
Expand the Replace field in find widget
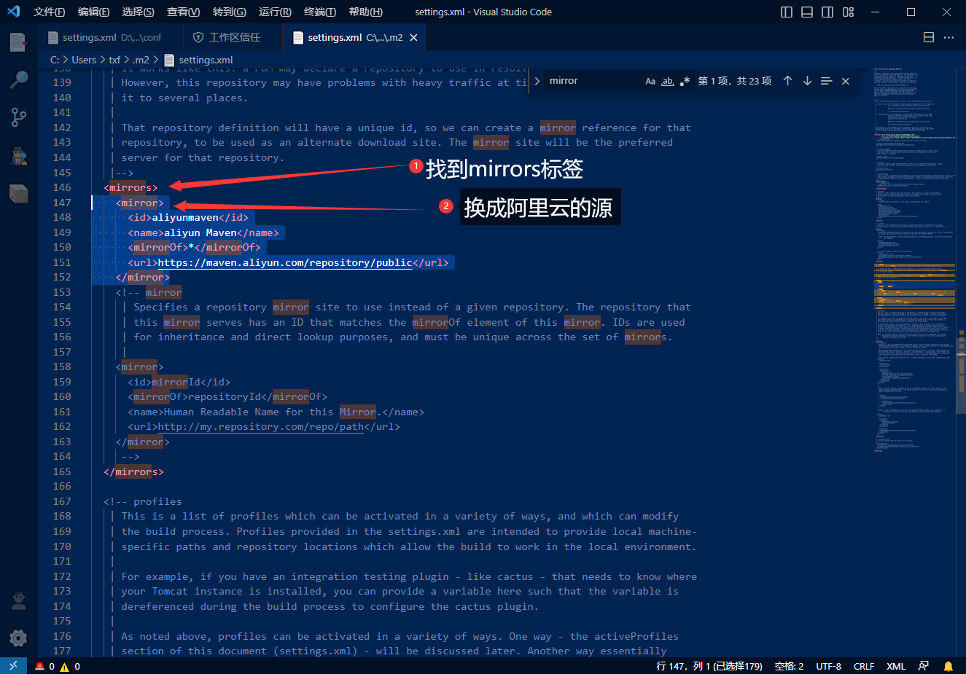tap(537, 81)
